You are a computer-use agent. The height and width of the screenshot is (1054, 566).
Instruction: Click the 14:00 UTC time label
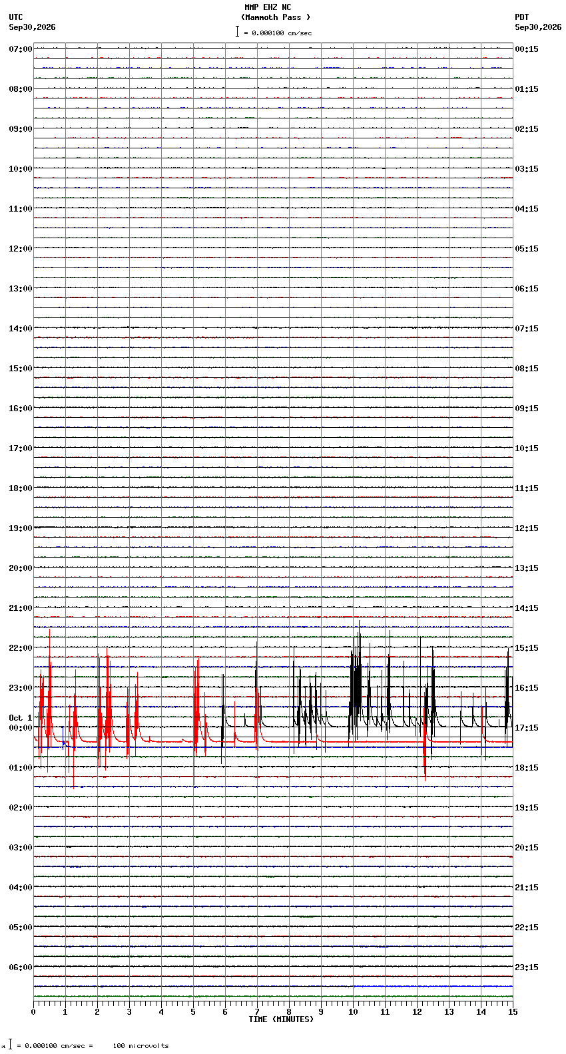[x=21, y=329]
